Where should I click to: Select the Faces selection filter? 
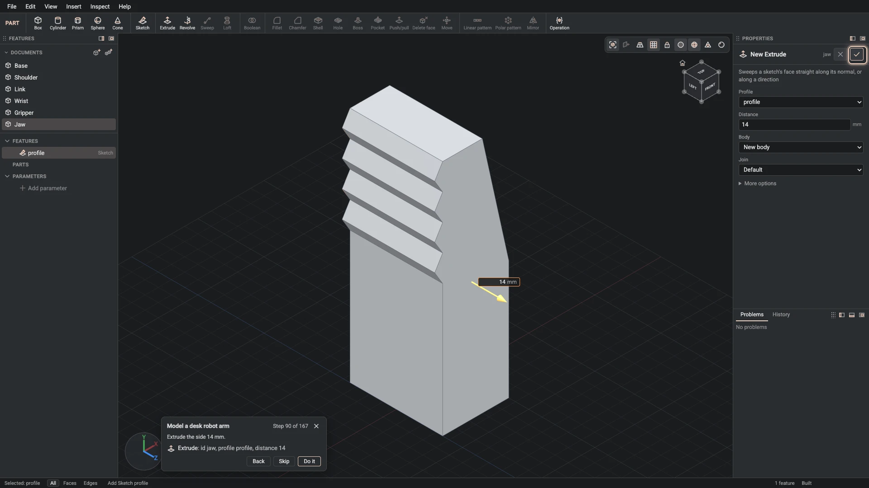point(70,483)
